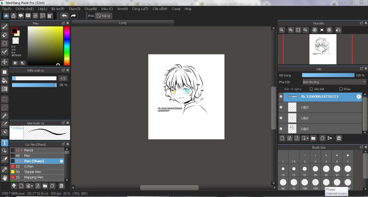Screen dimensions: 368x197
Task: Zoom in on the navigator preview
Action: [290, 30]
